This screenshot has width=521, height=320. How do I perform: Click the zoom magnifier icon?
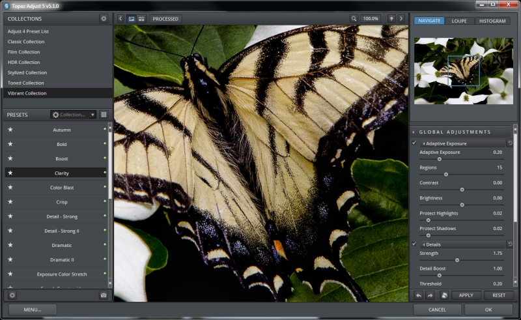(x=354, y=19)
